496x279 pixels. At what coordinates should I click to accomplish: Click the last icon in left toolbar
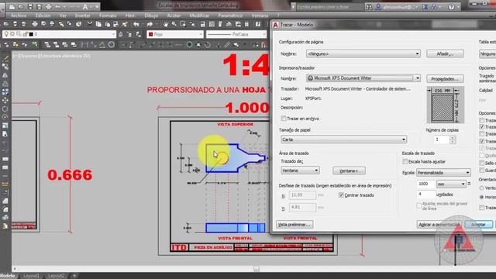point(5,226)
